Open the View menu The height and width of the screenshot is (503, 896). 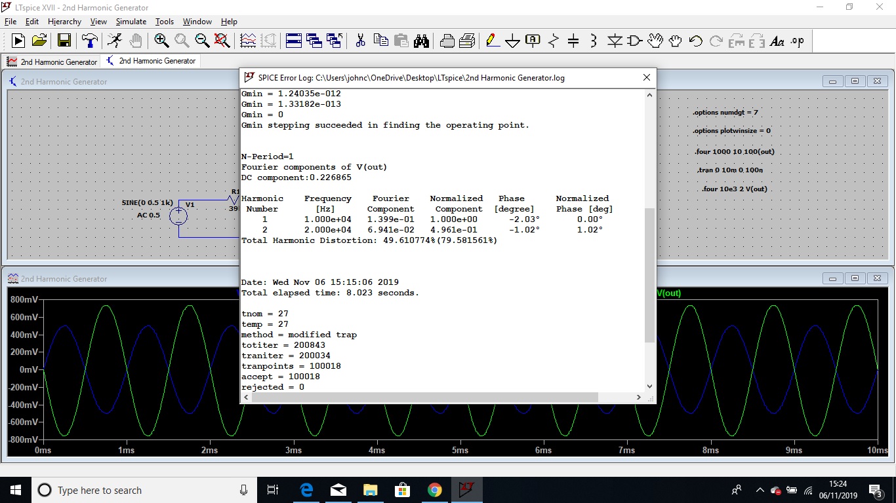tap(98, 22)
